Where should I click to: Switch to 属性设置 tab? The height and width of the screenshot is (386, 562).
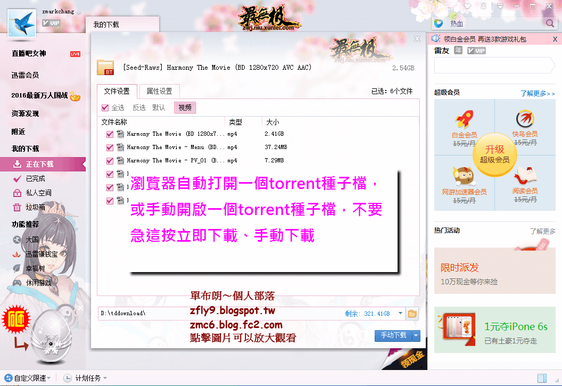(160, 91)
